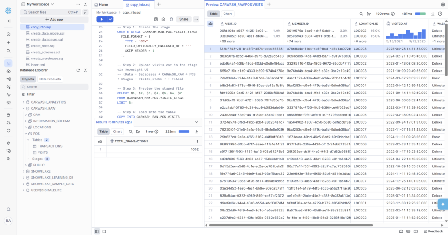Open the preview pane settings gear
This screenshot has width=448, height=235.
pos(443,4)
